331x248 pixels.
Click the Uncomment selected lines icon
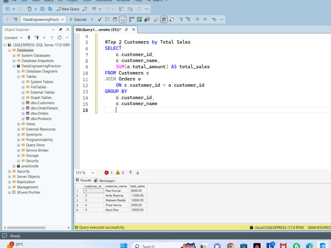(188, 20)
